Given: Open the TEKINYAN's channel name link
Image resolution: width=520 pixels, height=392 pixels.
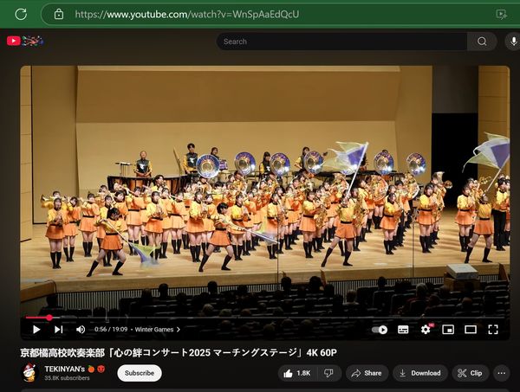Looking at the screenshot, I should [65, 369].
